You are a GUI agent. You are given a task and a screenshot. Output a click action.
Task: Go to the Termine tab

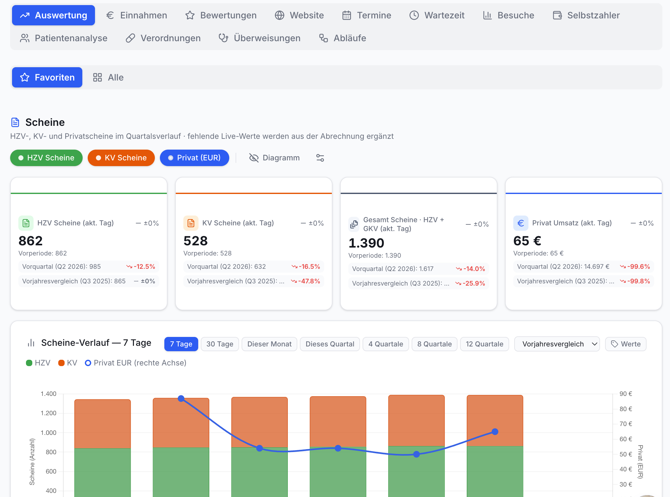pos(367,15)
